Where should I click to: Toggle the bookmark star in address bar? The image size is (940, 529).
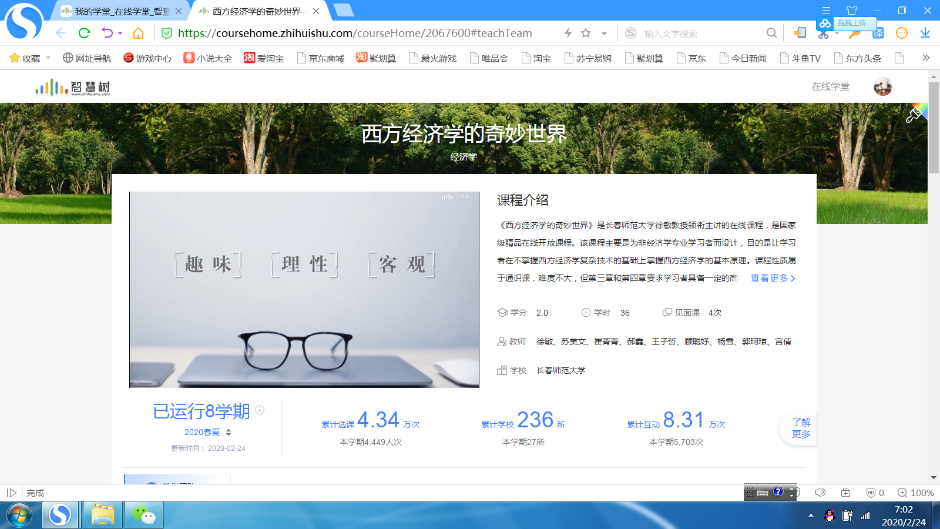[586, 33]
